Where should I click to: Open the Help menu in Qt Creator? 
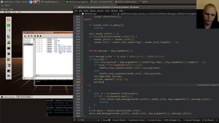(121, 11)
